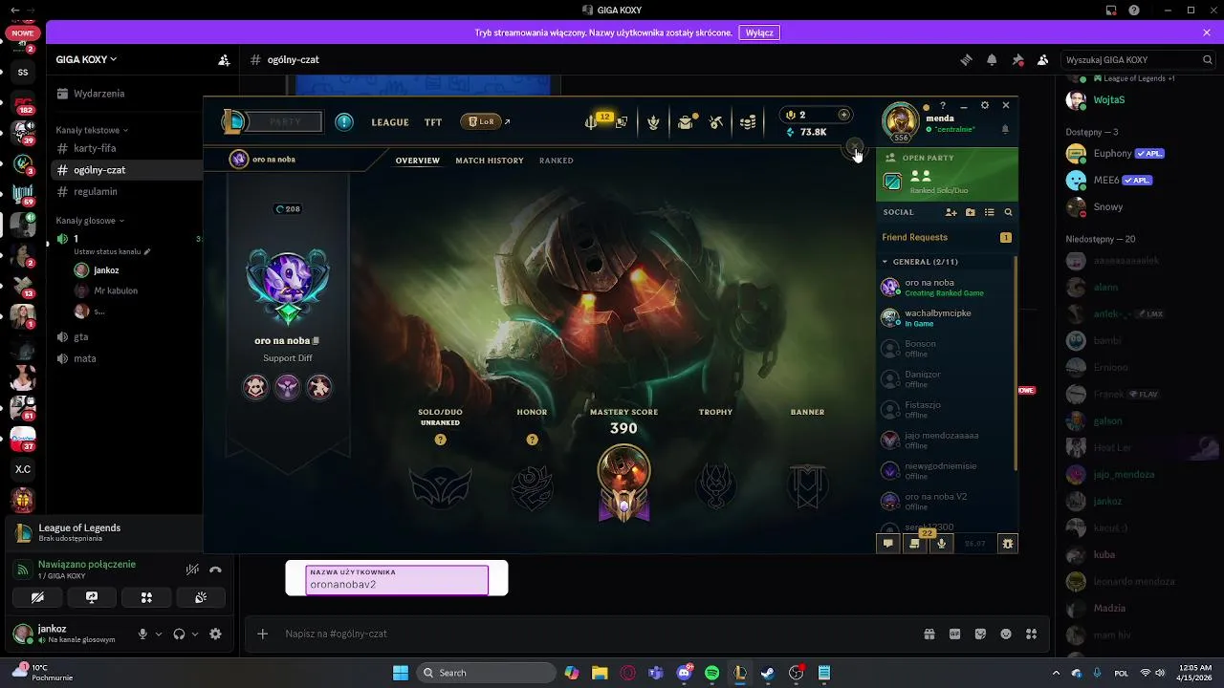Click Wyłącz streamer mode button
Viewport: 1224px width, 688px height.
[x=759, y=32]
